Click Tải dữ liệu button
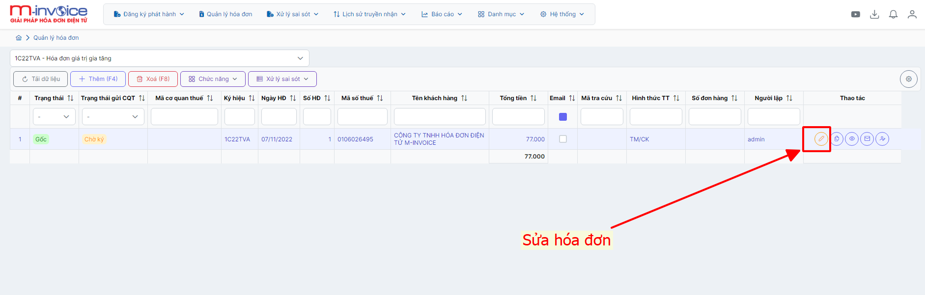The image size is (925, 295). [40, 79]
